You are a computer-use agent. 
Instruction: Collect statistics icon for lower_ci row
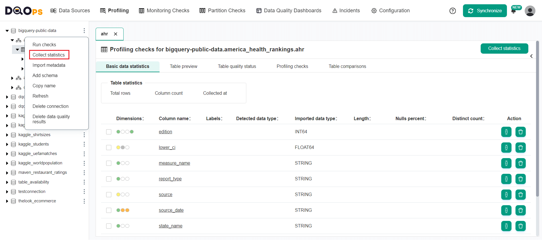tap(506, 148)
